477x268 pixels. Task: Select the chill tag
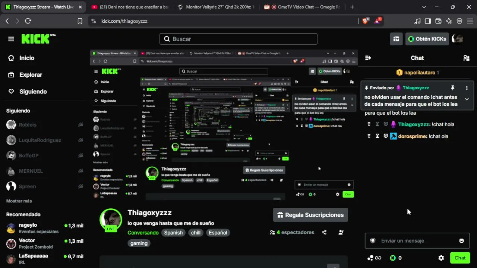coord(196,233)
